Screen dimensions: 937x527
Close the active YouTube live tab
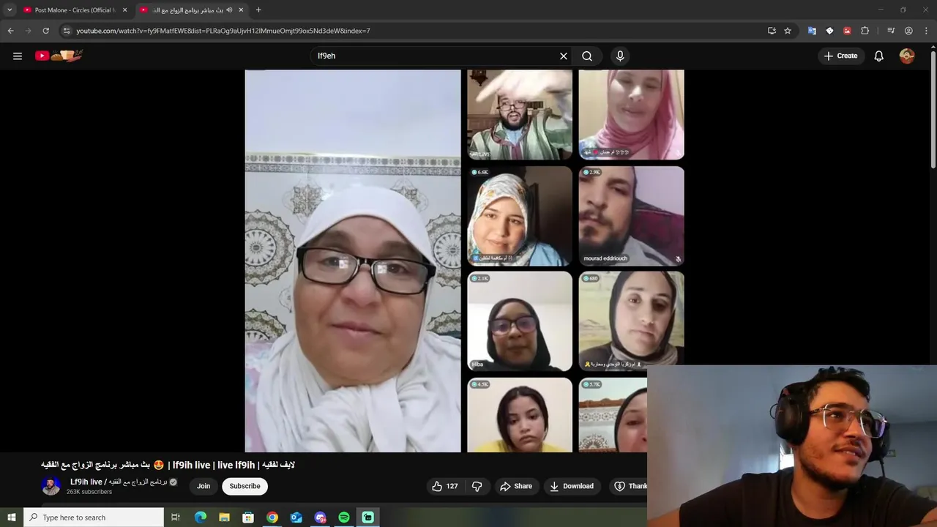(x=241, y=10)
